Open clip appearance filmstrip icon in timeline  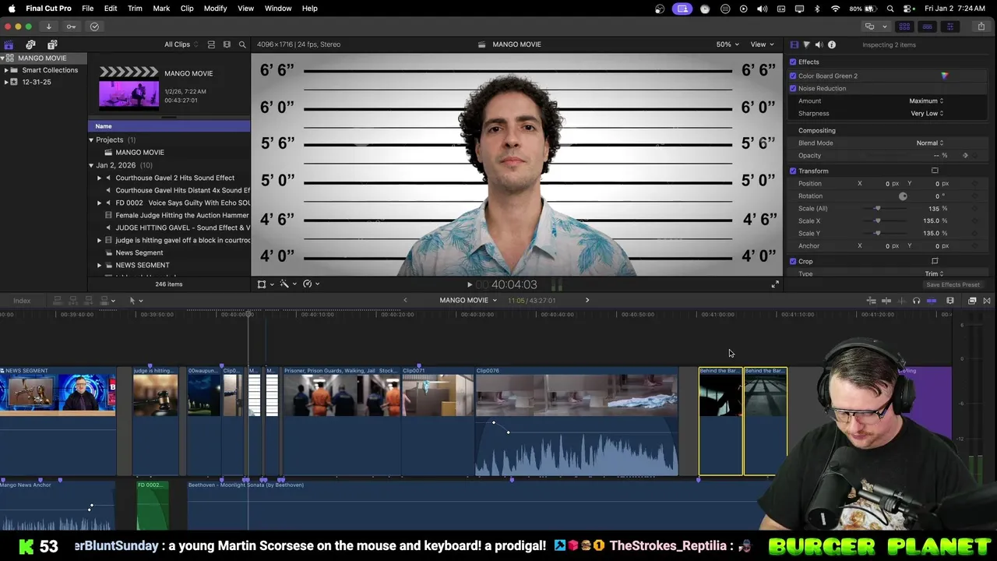pyautogui.click(x=950, y=301)
